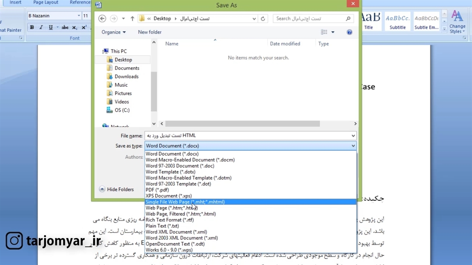Toggle Strikethrough formatting in ribbon
472x265 pixels.
pyautogui.click(x=65, y=27)
